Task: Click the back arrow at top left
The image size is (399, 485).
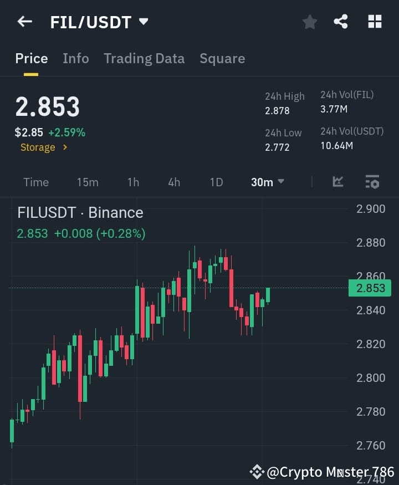Action: 24,22
